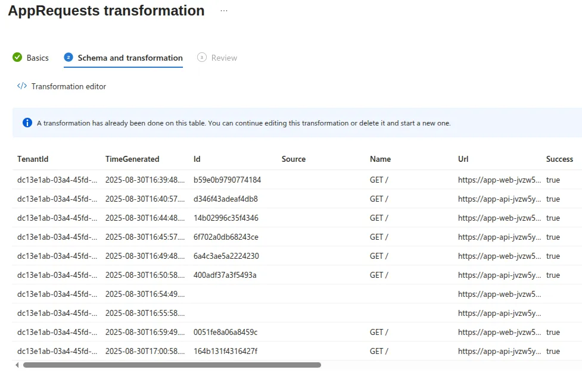Screen dimensions: 582x373
Task: Select Id cell 14b02996c35f4346
Action: (226, 218)
